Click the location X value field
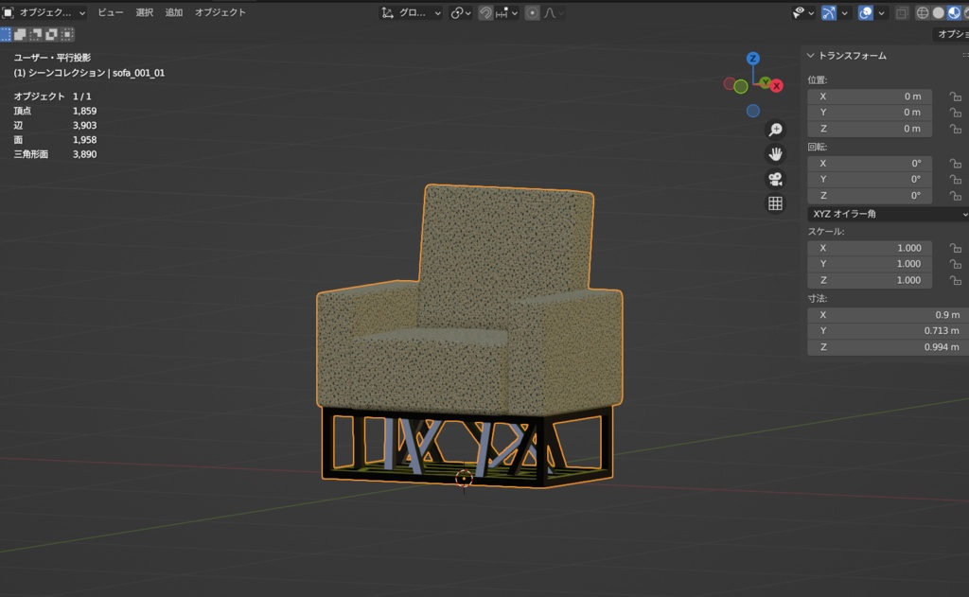This screenshot has width=969, height=597. (x=870, y=97)
